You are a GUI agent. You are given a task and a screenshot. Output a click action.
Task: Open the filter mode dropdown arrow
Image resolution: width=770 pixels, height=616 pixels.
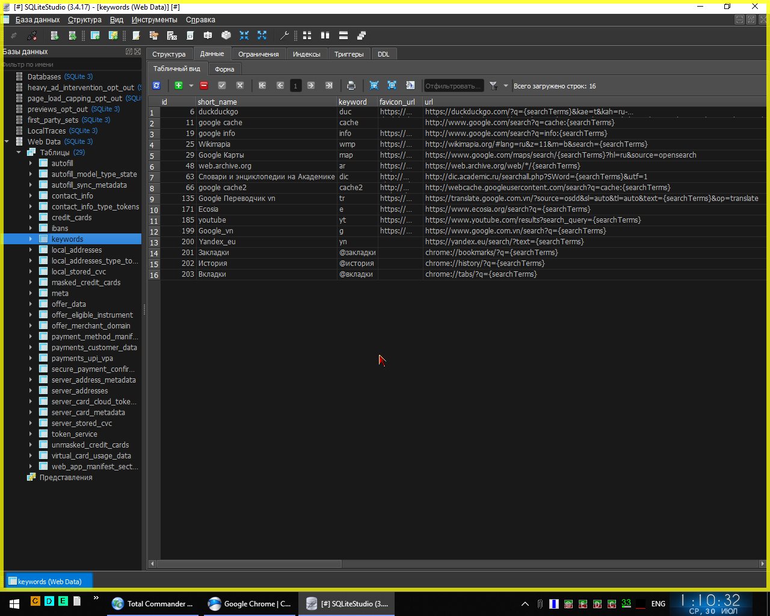505,86
